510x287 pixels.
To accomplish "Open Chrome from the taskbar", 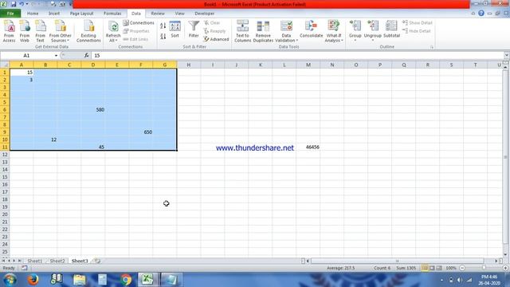I will coord(126,280).
